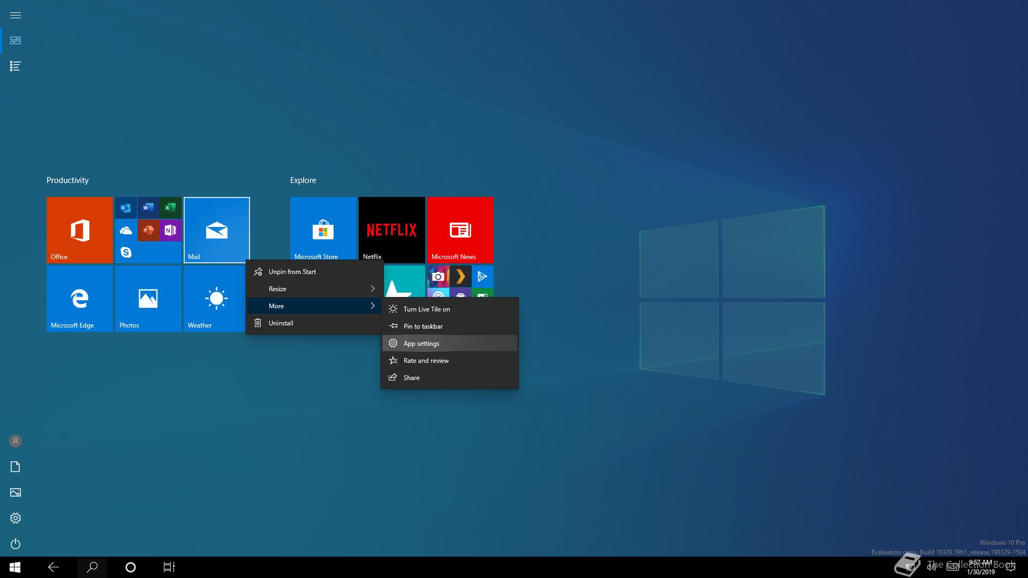Switch to the All apps list view
This screenshot has width=1028, height=578.
[16, 66]
